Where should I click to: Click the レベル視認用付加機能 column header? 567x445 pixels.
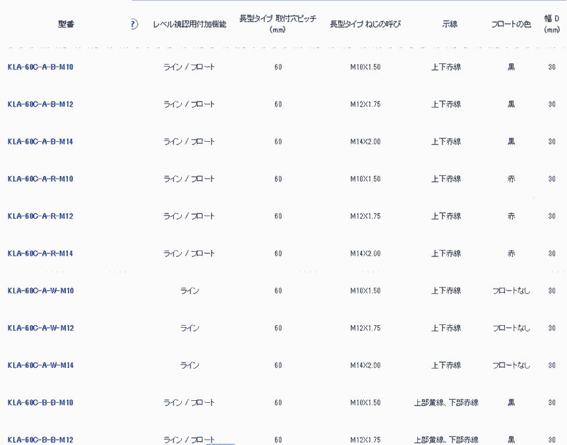(189, 24)
